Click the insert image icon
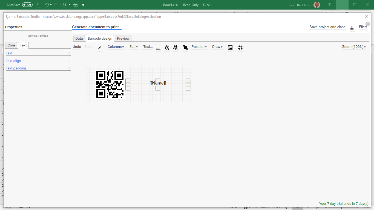Image resolution: width=374 pixels, height=210 pixels. click(230, 48)
